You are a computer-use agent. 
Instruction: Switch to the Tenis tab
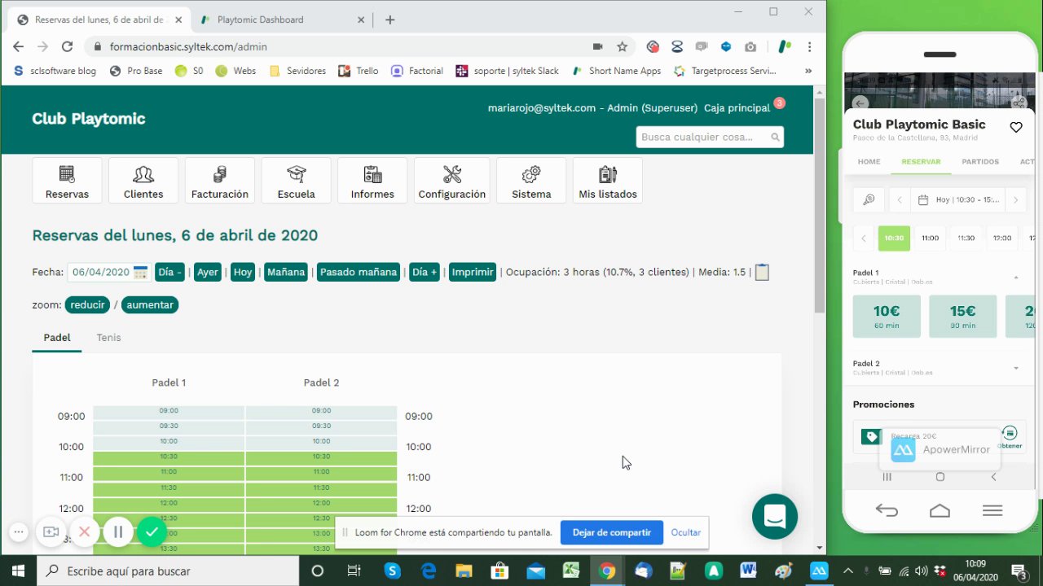click(108, 338)
